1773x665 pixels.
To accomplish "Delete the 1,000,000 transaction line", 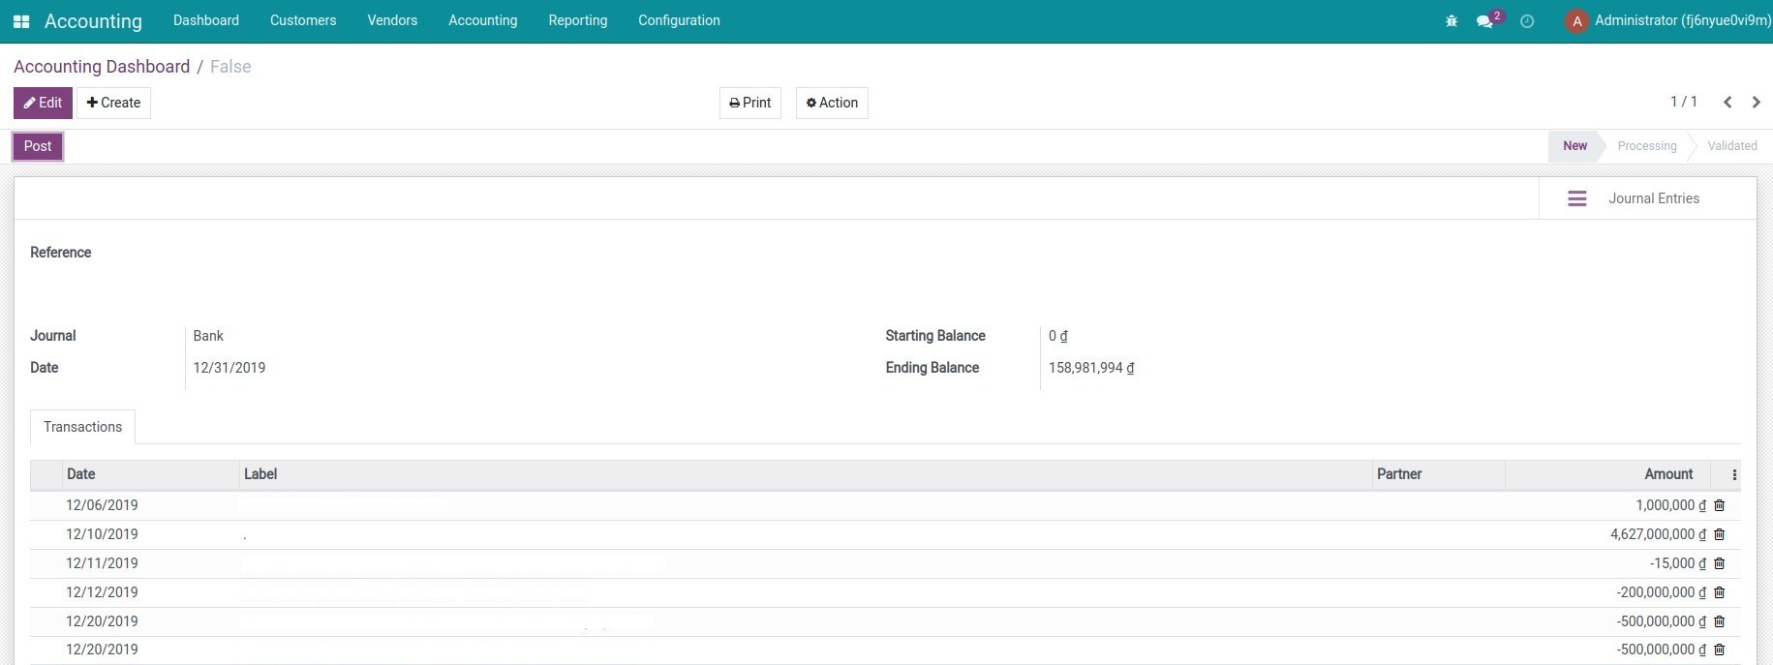I will pos(1720,505).
